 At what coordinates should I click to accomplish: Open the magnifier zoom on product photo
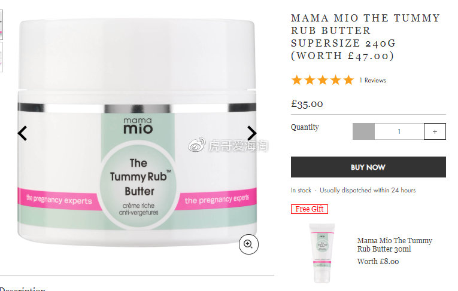(248, 244)
